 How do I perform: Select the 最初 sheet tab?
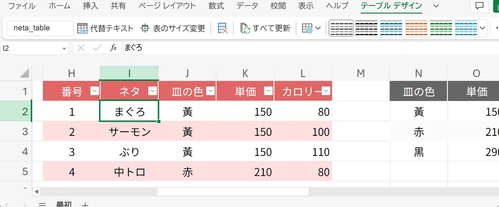(64, 204)
